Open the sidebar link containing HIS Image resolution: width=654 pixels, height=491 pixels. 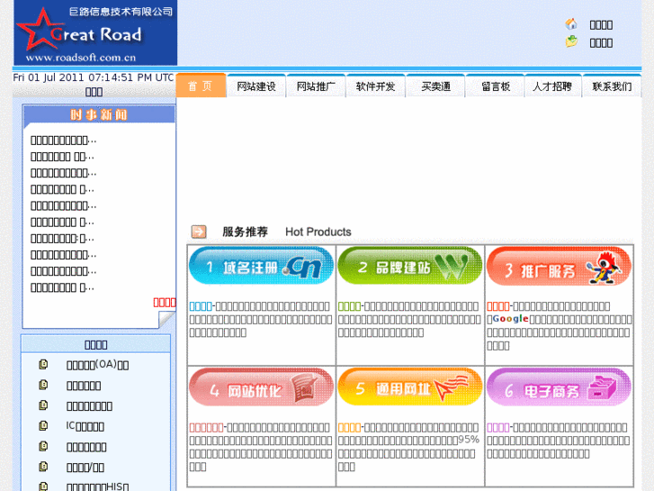(x=97, y=486)
